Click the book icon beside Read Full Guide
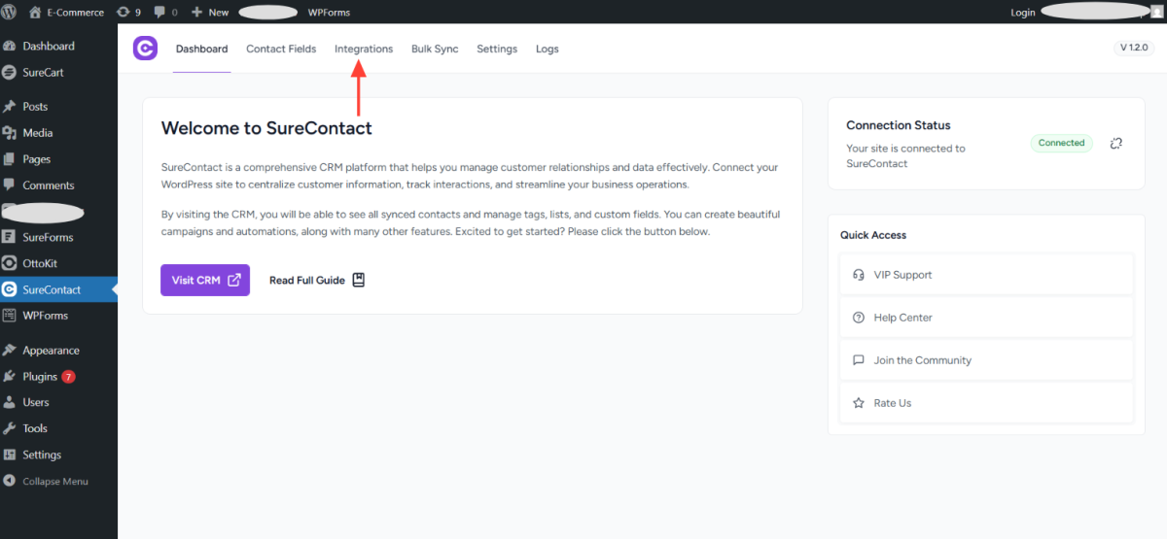The height and width of the screenshot is (539, 1167). (x=359, y=280)
